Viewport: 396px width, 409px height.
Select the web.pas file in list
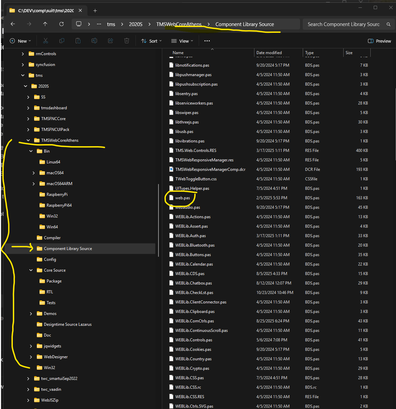182,198
